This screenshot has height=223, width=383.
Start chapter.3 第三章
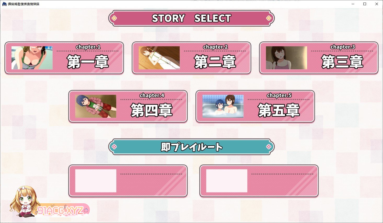318,58
